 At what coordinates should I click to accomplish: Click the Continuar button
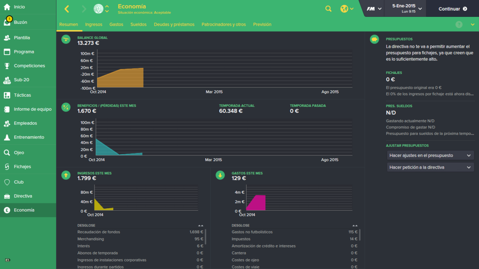pos(453,9)
